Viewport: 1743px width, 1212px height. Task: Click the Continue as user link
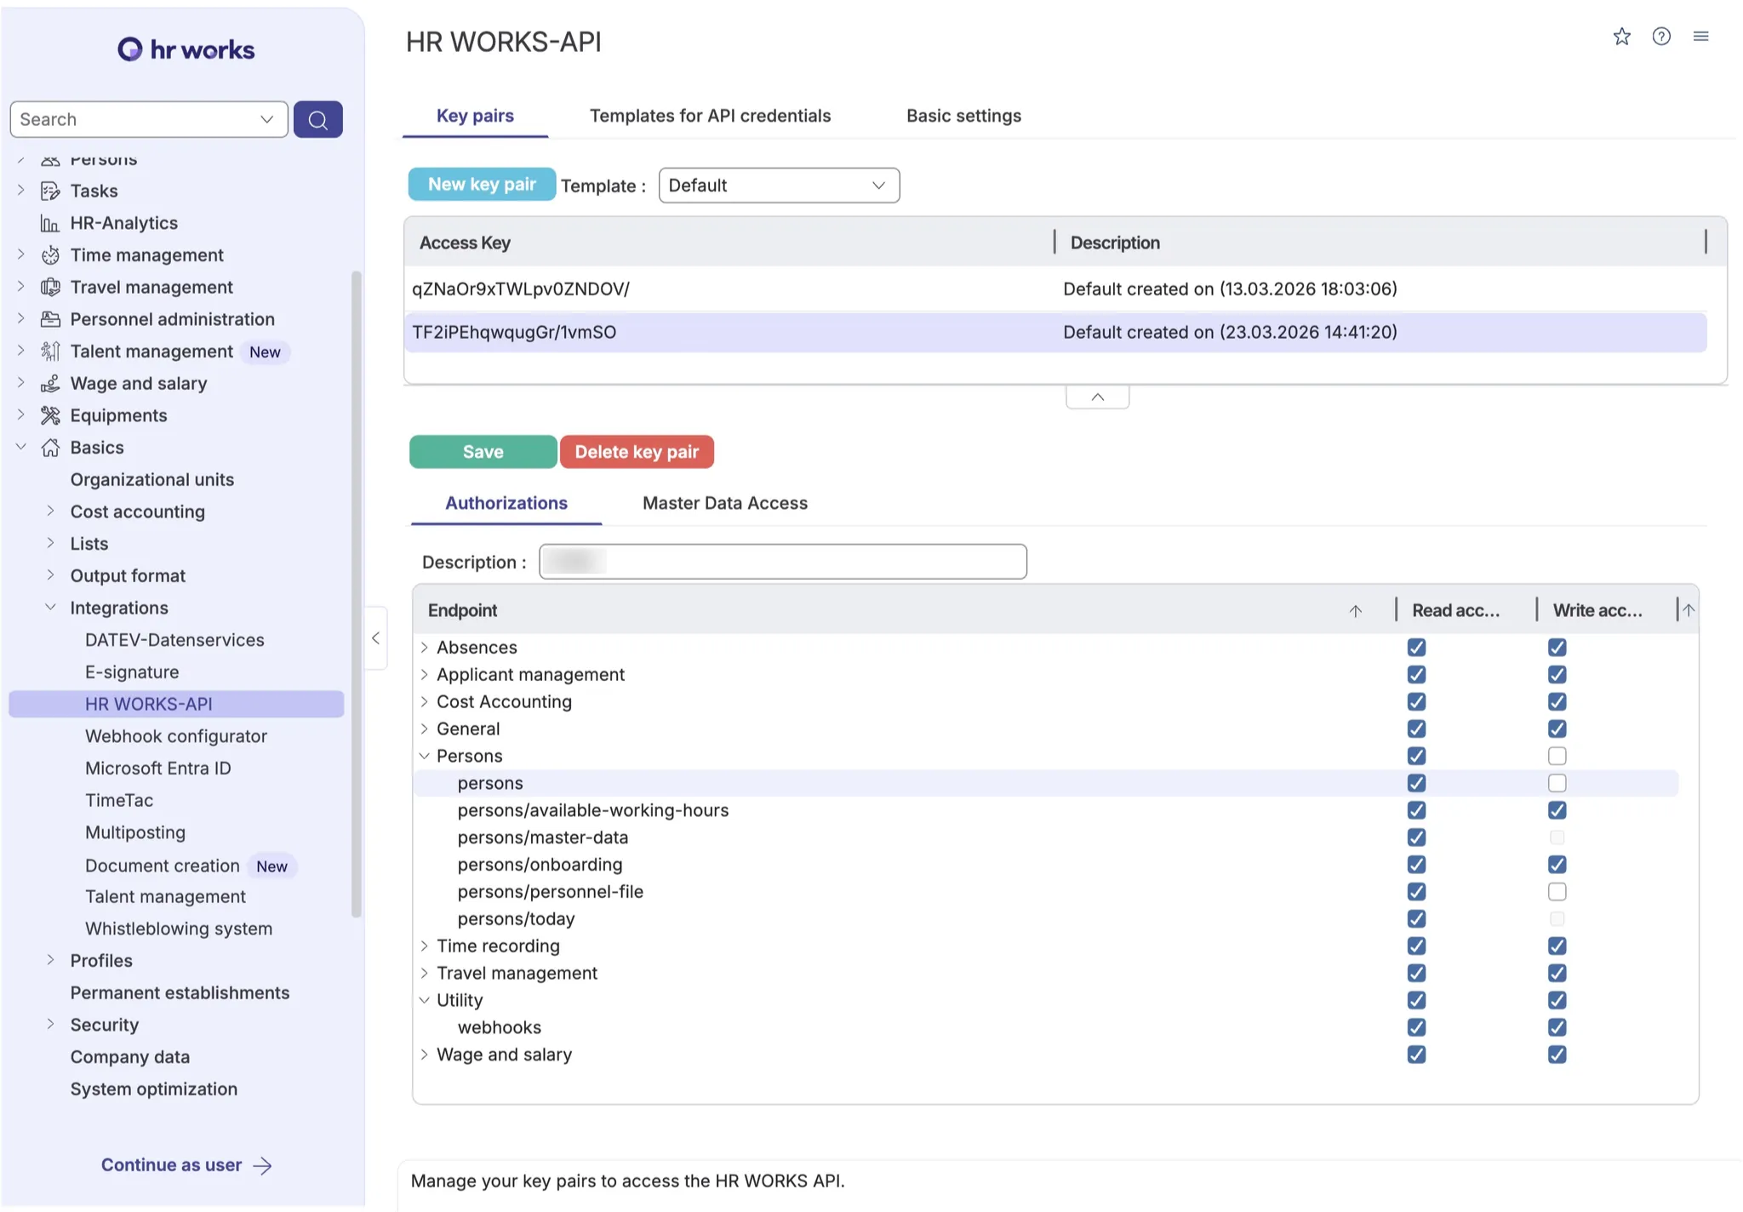[x=171, y=1165]
